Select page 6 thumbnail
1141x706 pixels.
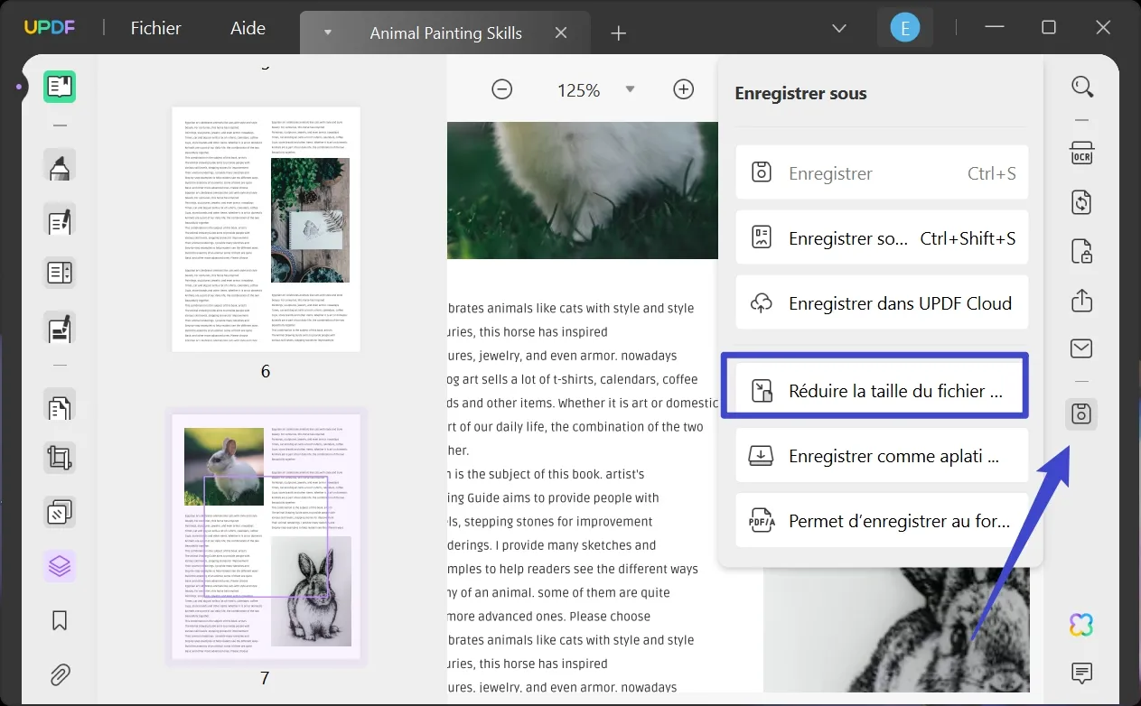(x=266, y=229)
